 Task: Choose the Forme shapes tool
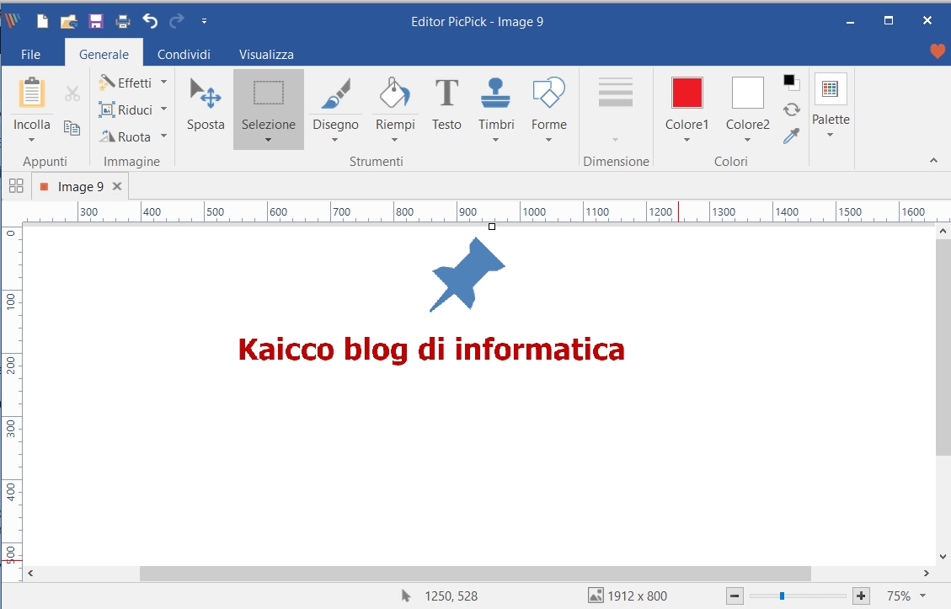[549, 101]
